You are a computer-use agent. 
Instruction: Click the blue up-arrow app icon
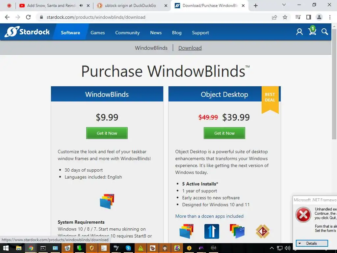(212, 231)
